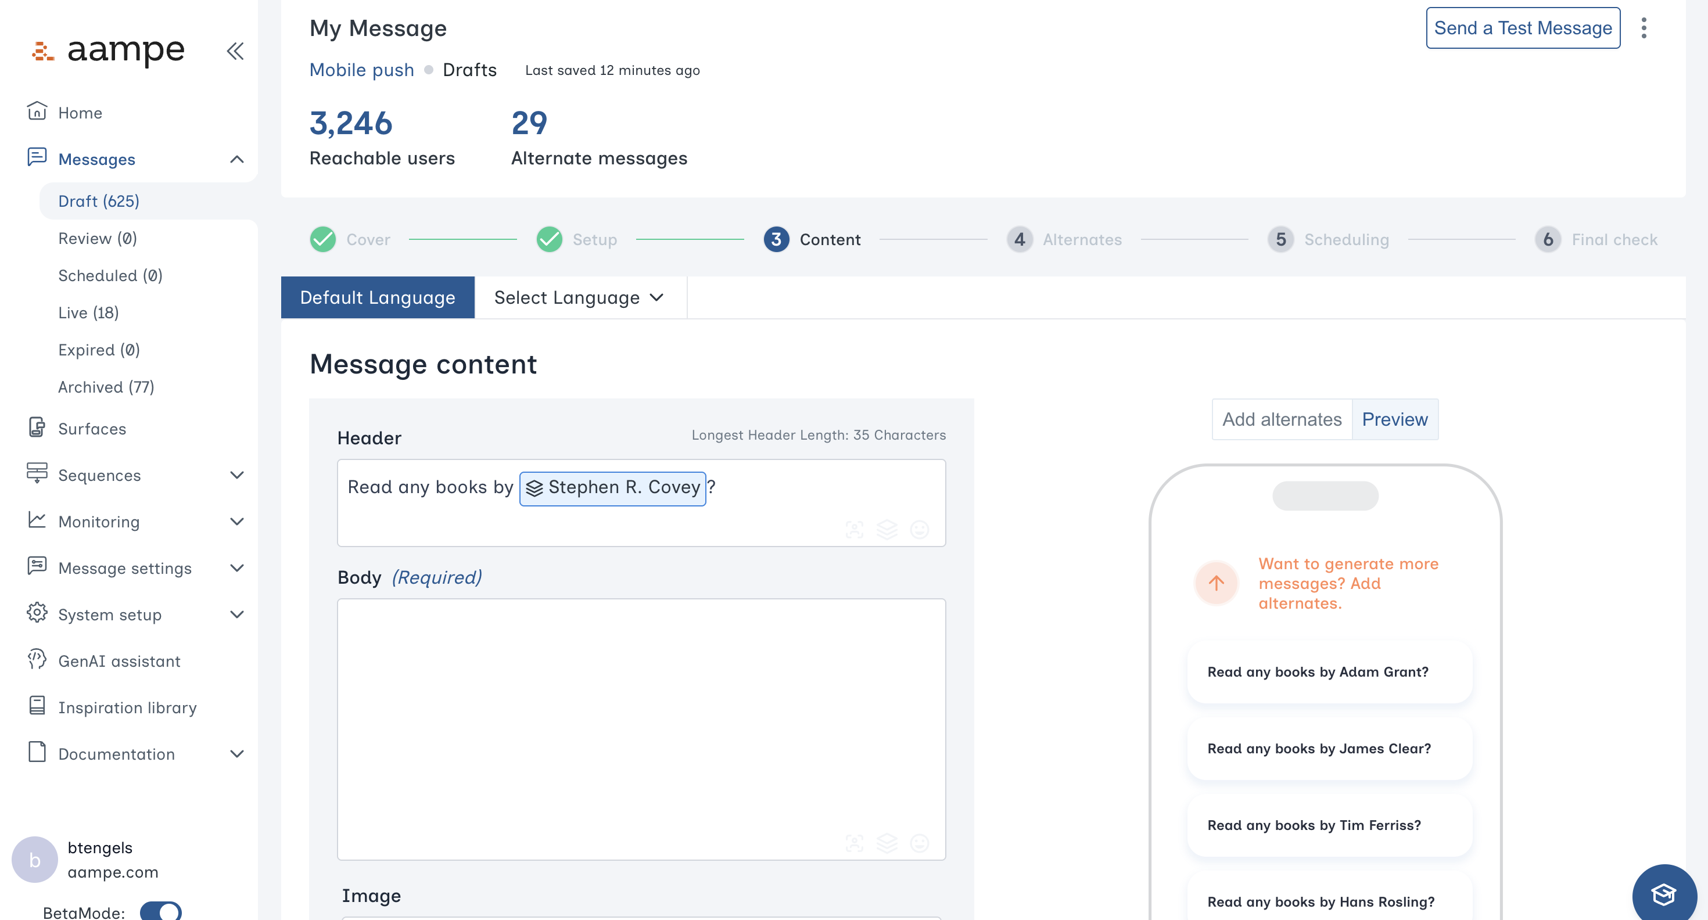Click the btengels user avatar
This screenshot has height=920, width=1708.
[34, 860]
